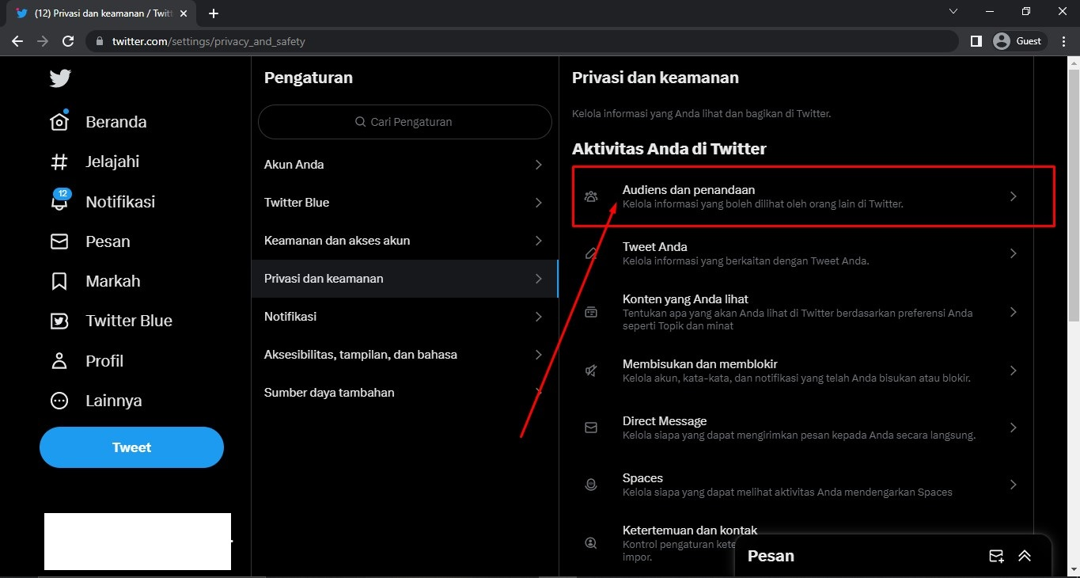Click the Aktivitas Anda di Twitter heading

point(669,149)
